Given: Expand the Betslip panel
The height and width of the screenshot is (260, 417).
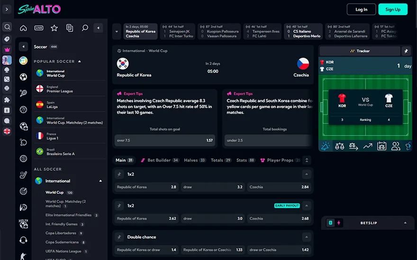Looking at the screenshot, I should pyautogui.click(x=405, y=223).
